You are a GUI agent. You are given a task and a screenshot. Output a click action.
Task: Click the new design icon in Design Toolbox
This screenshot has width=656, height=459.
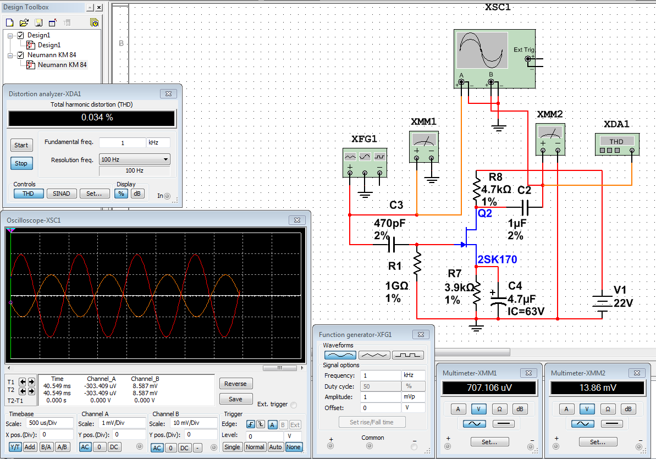(9, 23)
